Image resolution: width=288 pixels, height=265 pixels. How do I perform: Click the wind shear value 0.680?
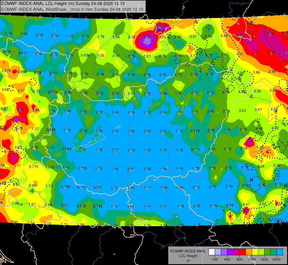[x=51, y=130]
